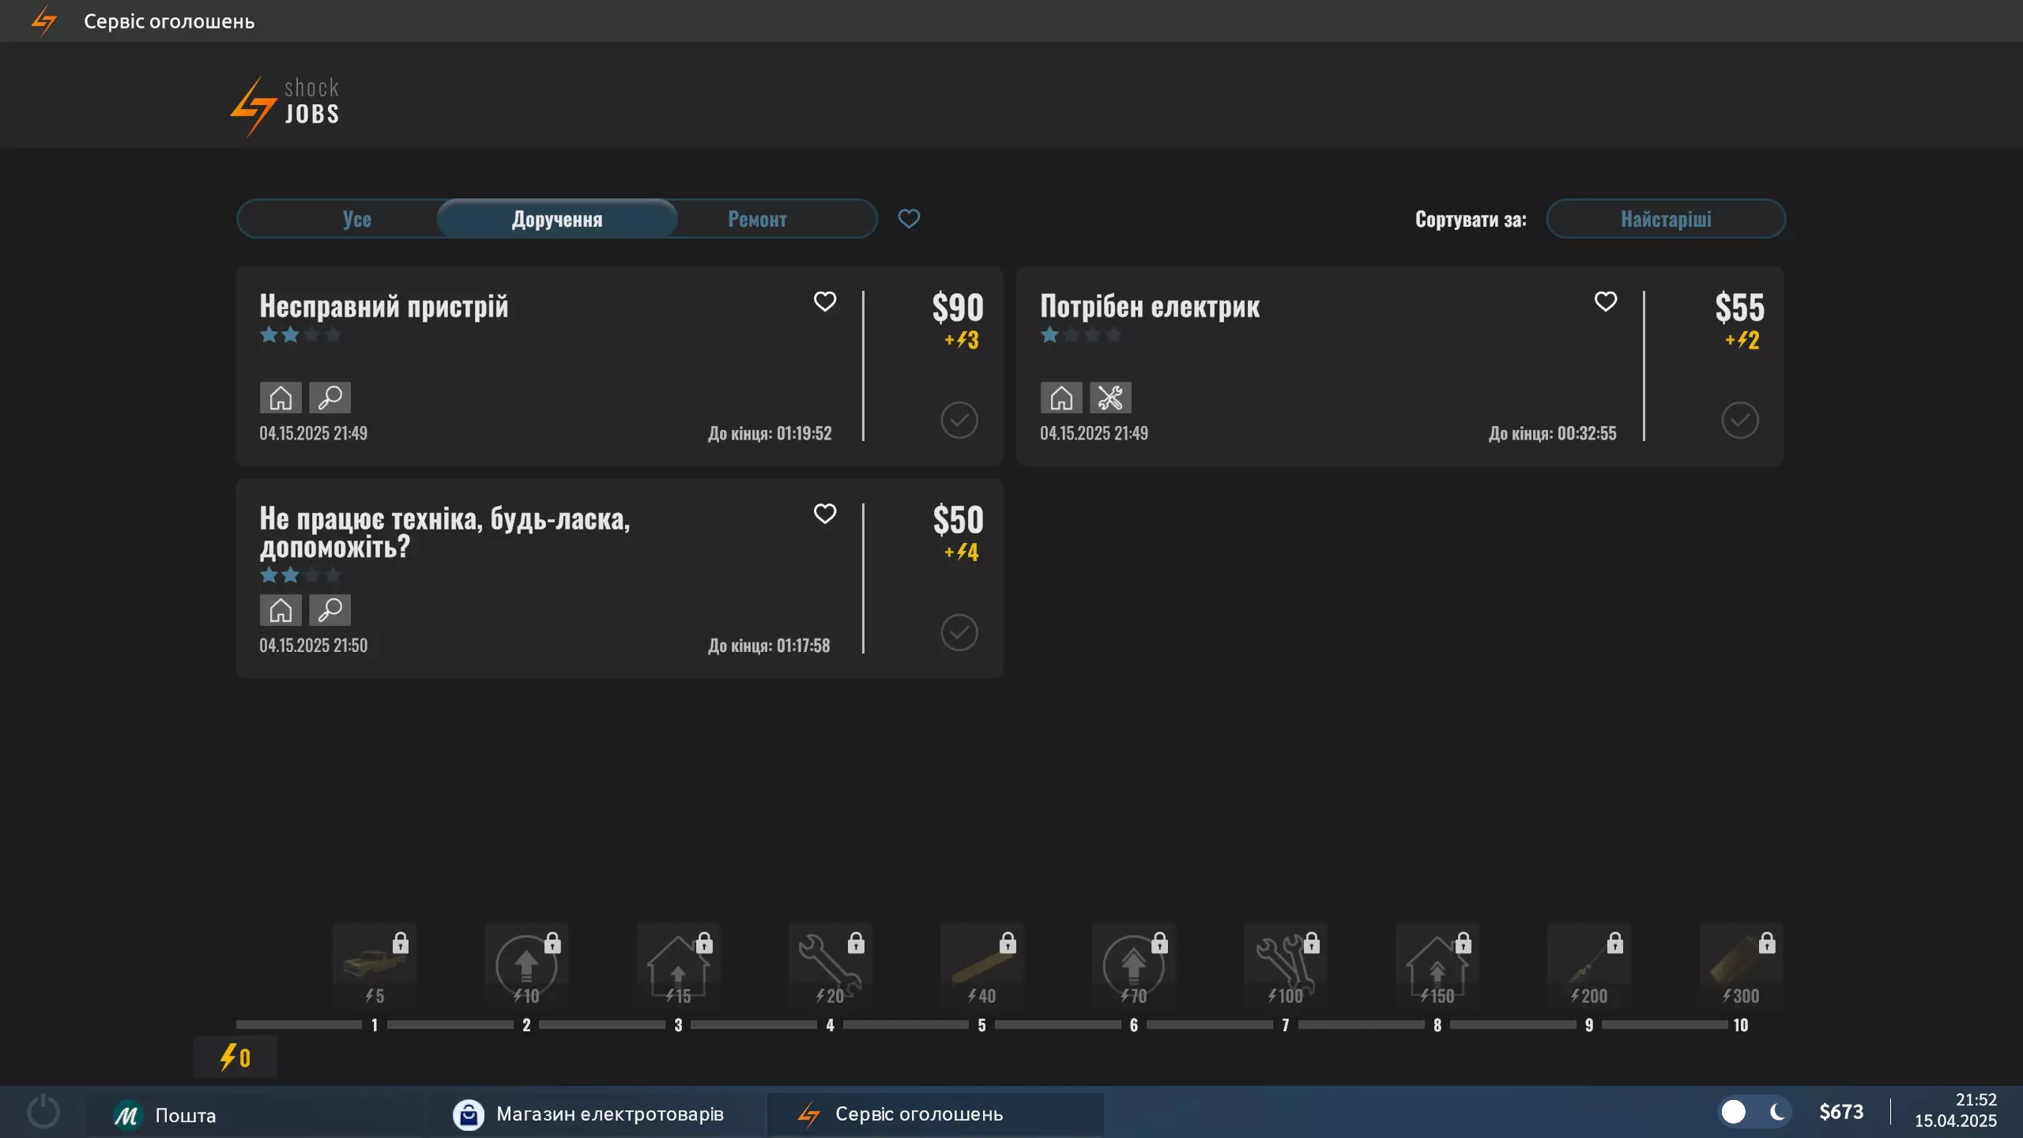Click the level progress bar segment before level 1
This screenshot has height=1138, width=2023.
[x=299, y=1024]
